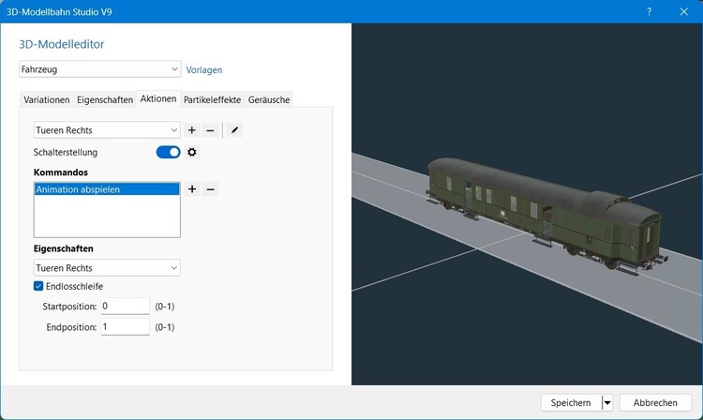Add a new action with the plus icon beside Tueren Rechts
The width and height of the screenshot is (703, 420).
click(x=192, y=130)
